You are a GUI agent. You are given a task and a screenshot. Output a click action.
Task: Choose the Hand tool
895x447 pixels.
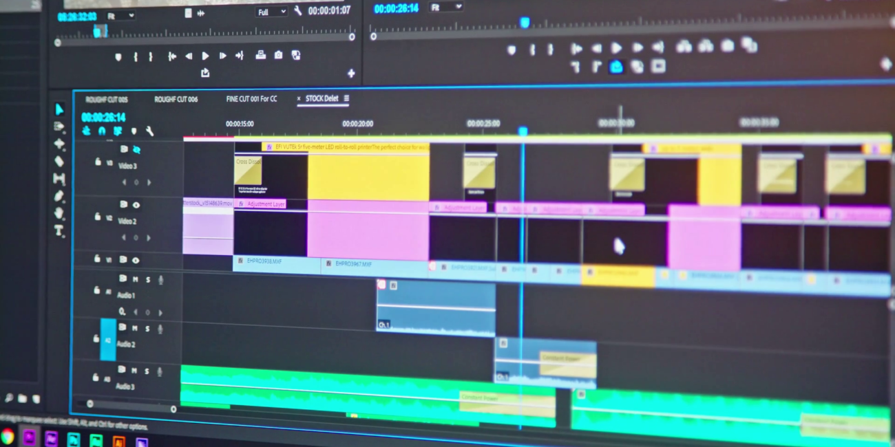pyautogui.click(x=59, y=213)
